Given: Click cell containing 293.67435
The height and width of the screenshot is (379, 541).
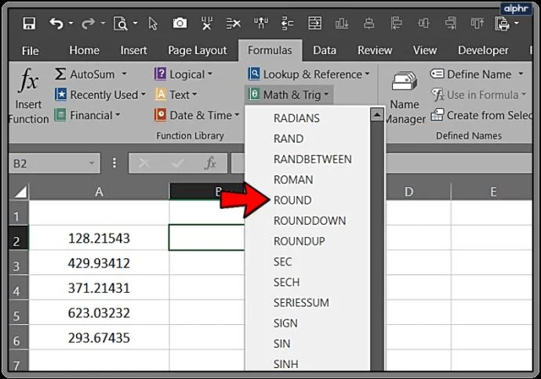Looking at the screenshot, I should [100, 337].
